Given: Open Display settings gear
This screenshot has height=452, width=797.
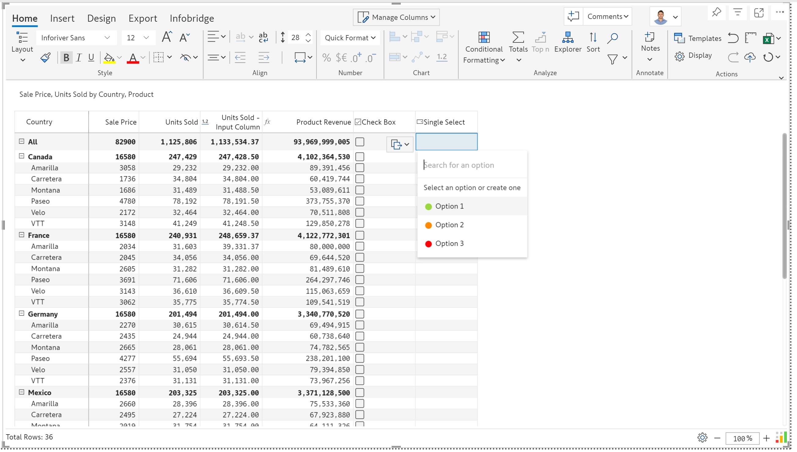Looking at the screenshot, I should [x=680, y=56].
